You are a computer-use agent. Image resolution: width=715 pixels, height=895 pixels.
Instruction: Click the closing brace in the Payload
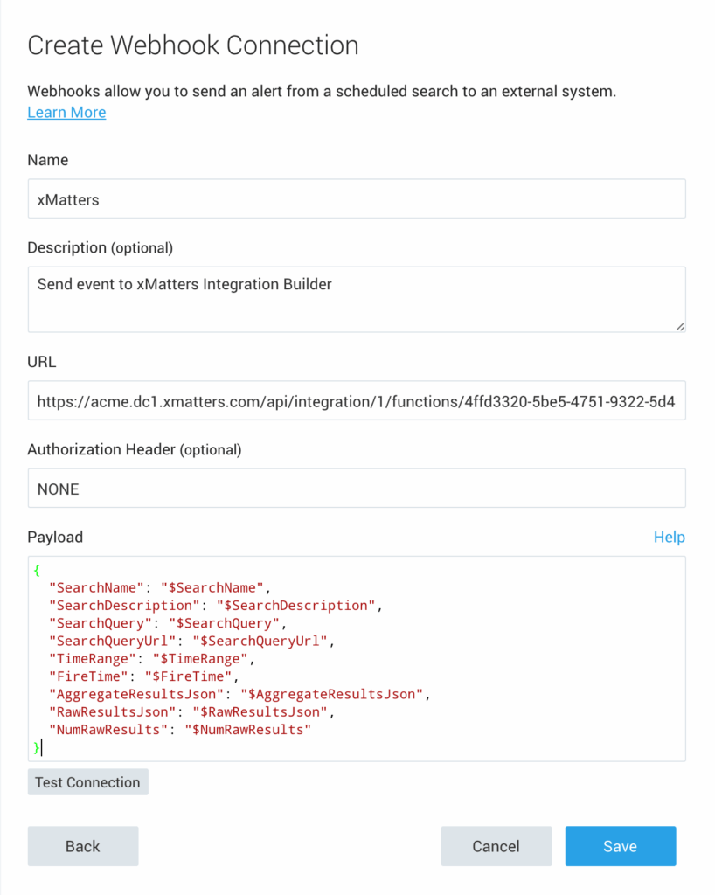click(x=37, y=747)
